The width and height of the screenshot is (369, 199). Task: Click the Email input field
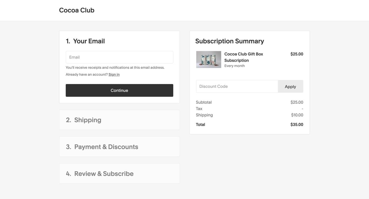(119, 57)
